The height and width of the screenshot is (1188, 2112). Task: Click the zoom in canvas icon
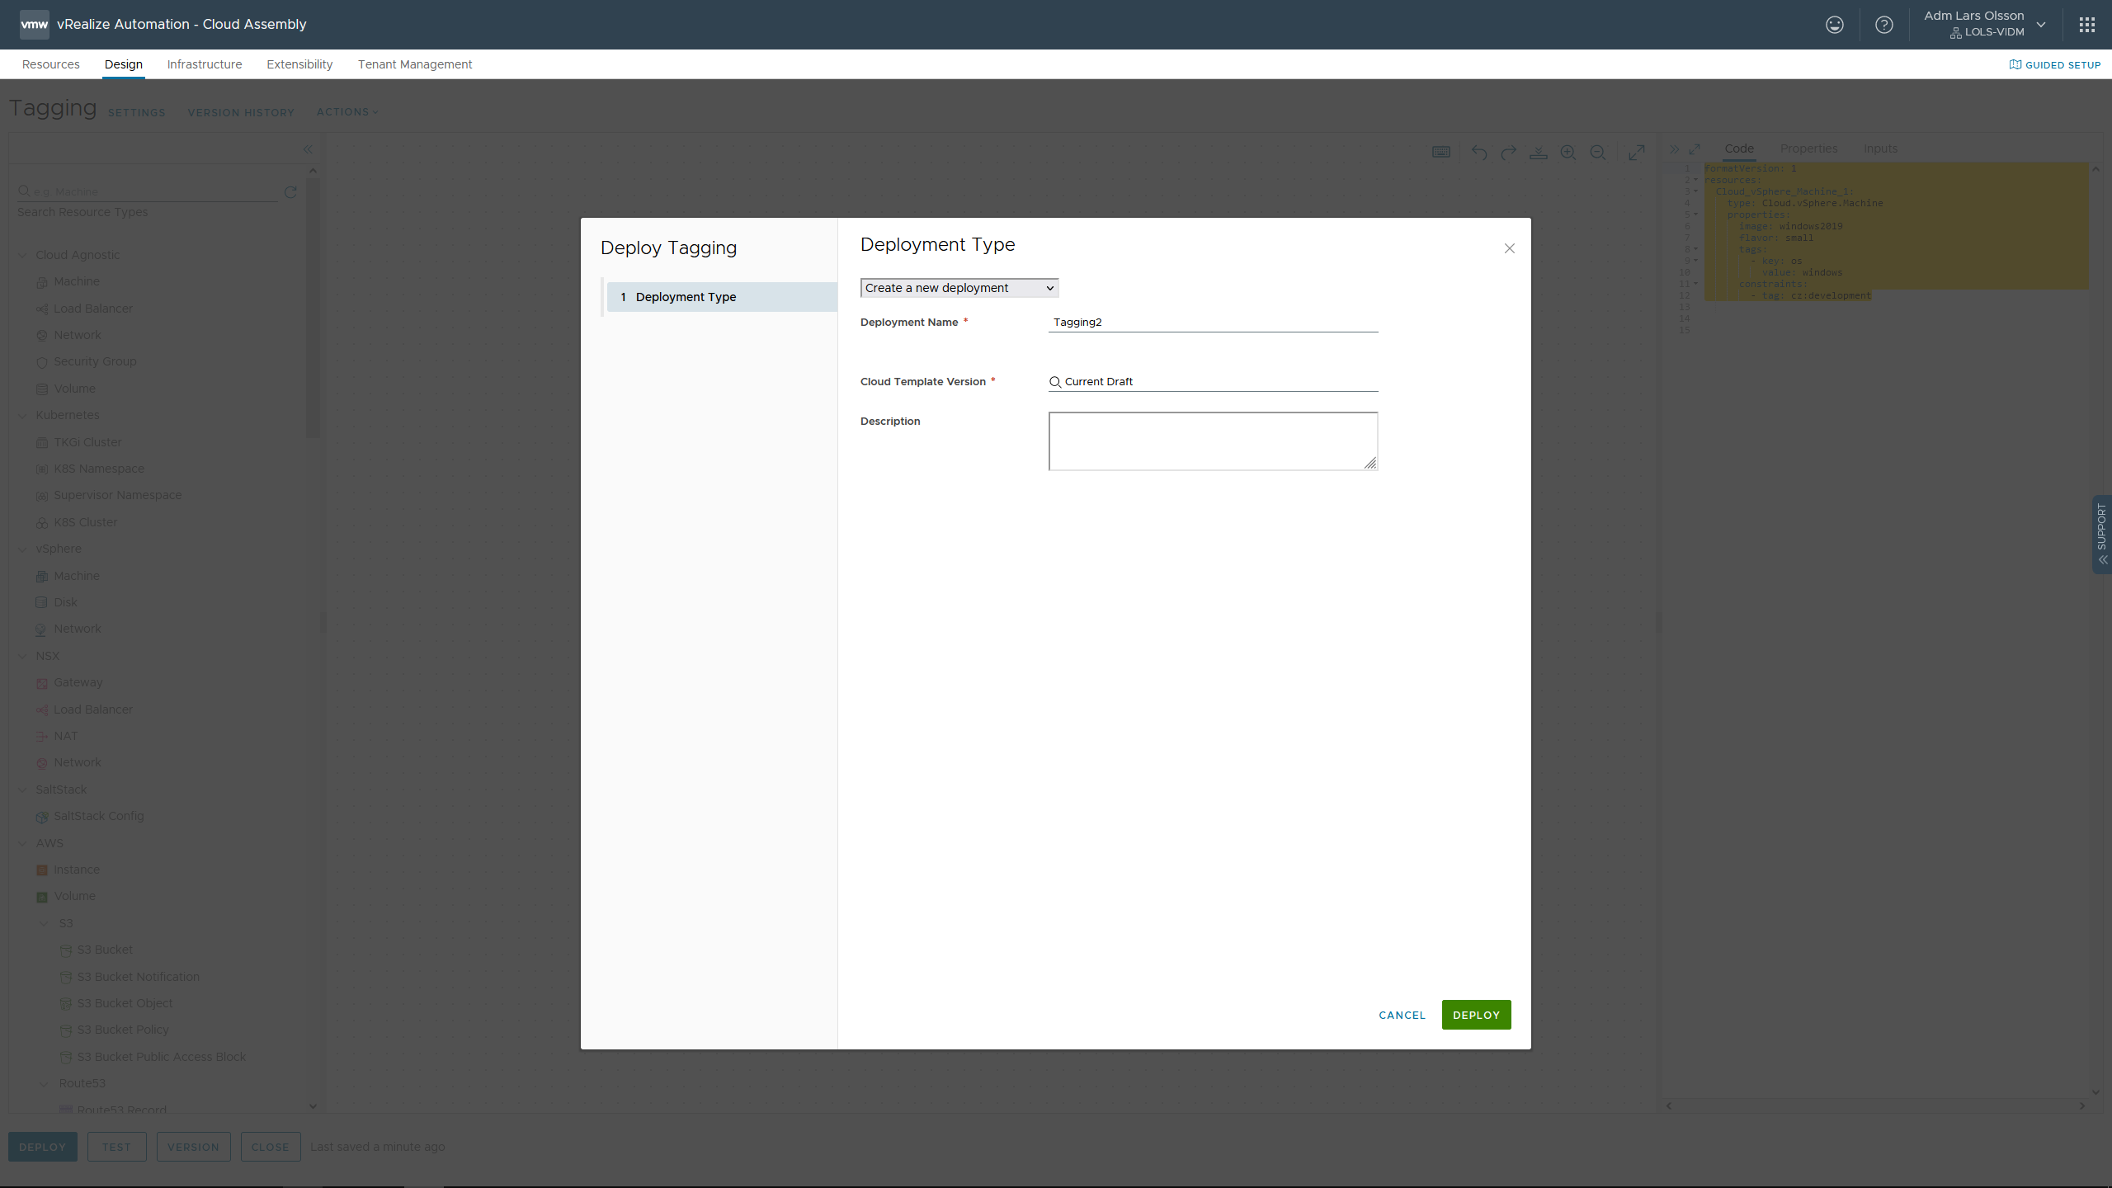point(1567,153)
